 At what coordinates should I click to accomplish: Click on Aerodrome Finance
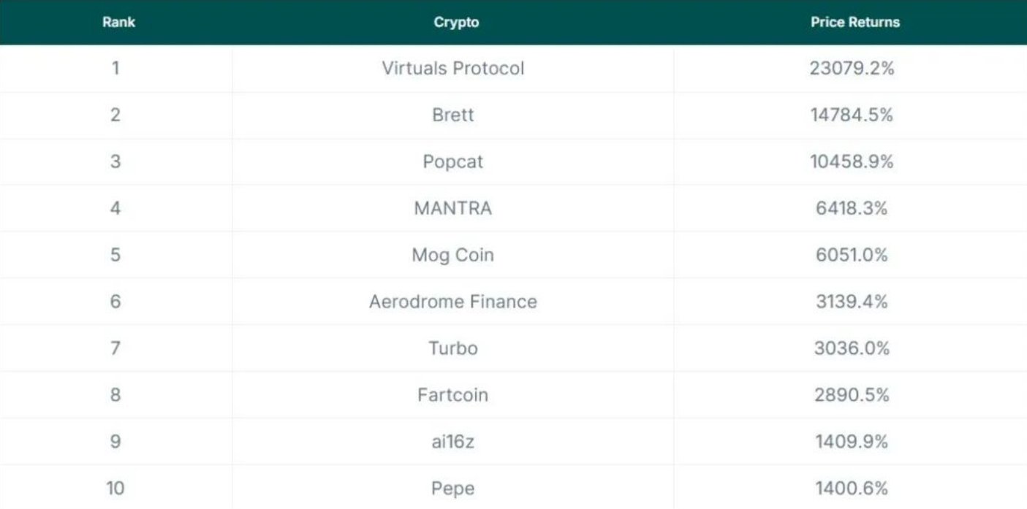[x=453, y=302]
